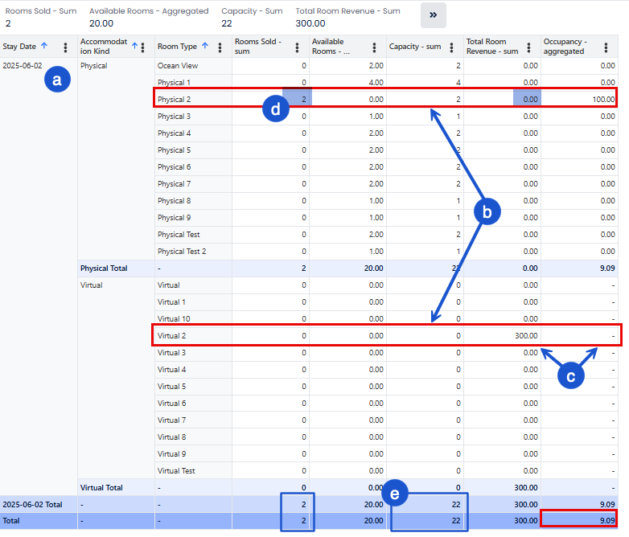Click the Capacity - sum column header
629x537 pixels.
(415, 47)
